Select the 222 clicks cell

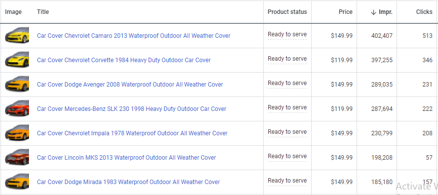pyautogui.click(x=428, y=109)
